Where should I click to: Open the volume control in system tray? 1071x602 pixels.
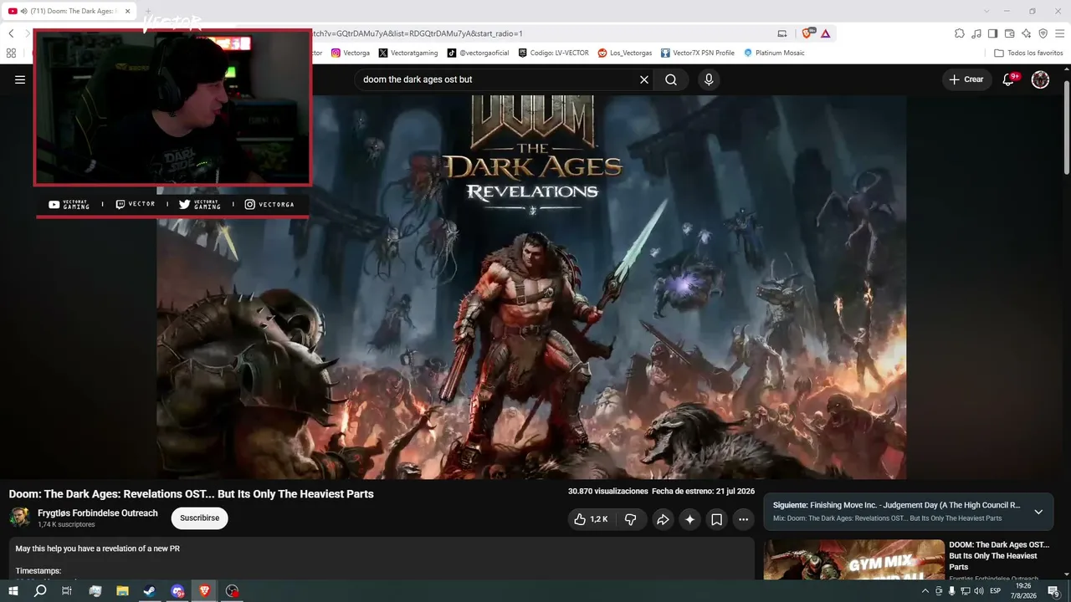coord(978,591)
